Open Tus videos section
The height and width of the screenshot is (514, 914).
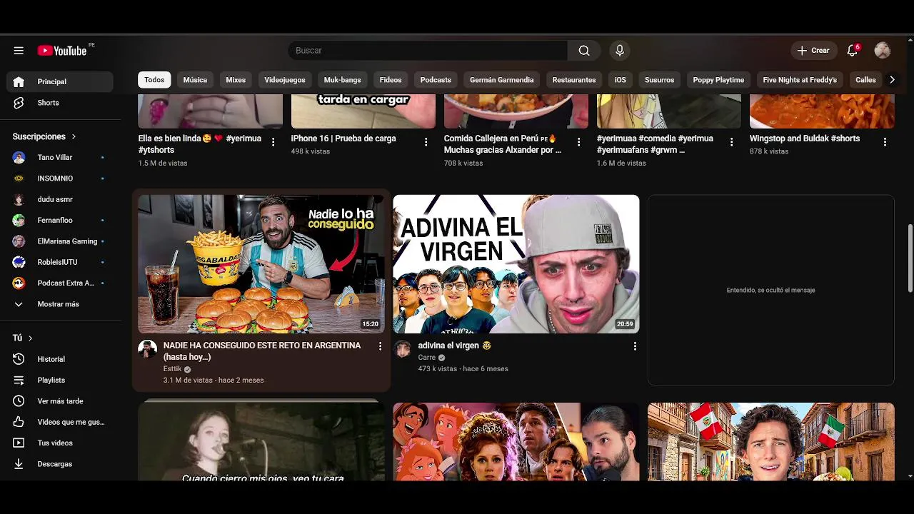[x=60, y=443]
